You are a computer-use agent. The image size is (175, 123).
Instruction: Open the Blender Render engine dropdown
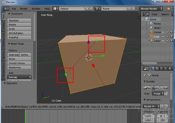point(151,9)
